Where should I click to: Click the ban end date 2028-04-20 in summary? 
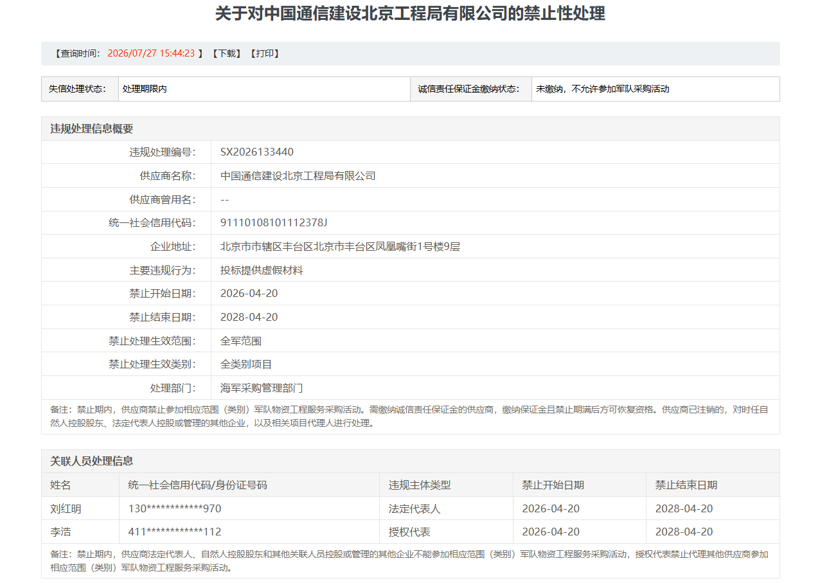point(249,317)
